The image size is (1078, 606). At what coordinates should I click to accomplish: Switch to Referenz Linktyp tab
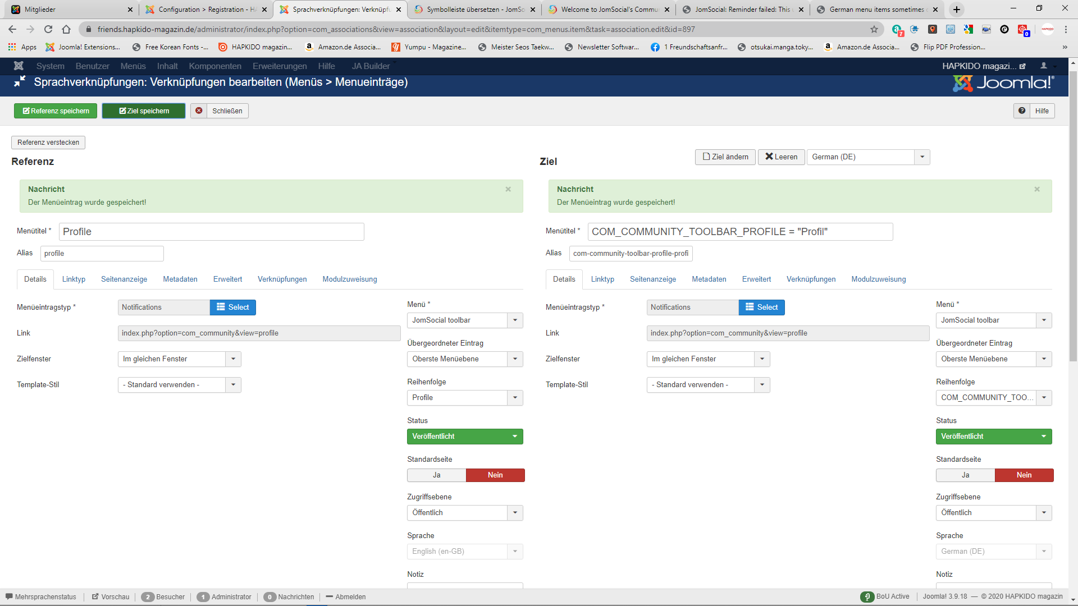(74, 279)
